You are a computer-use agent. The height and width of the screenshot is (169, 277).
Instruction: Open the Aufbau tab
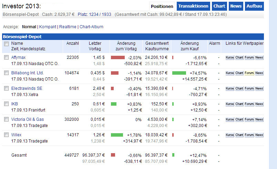click(x=254, y=6)
